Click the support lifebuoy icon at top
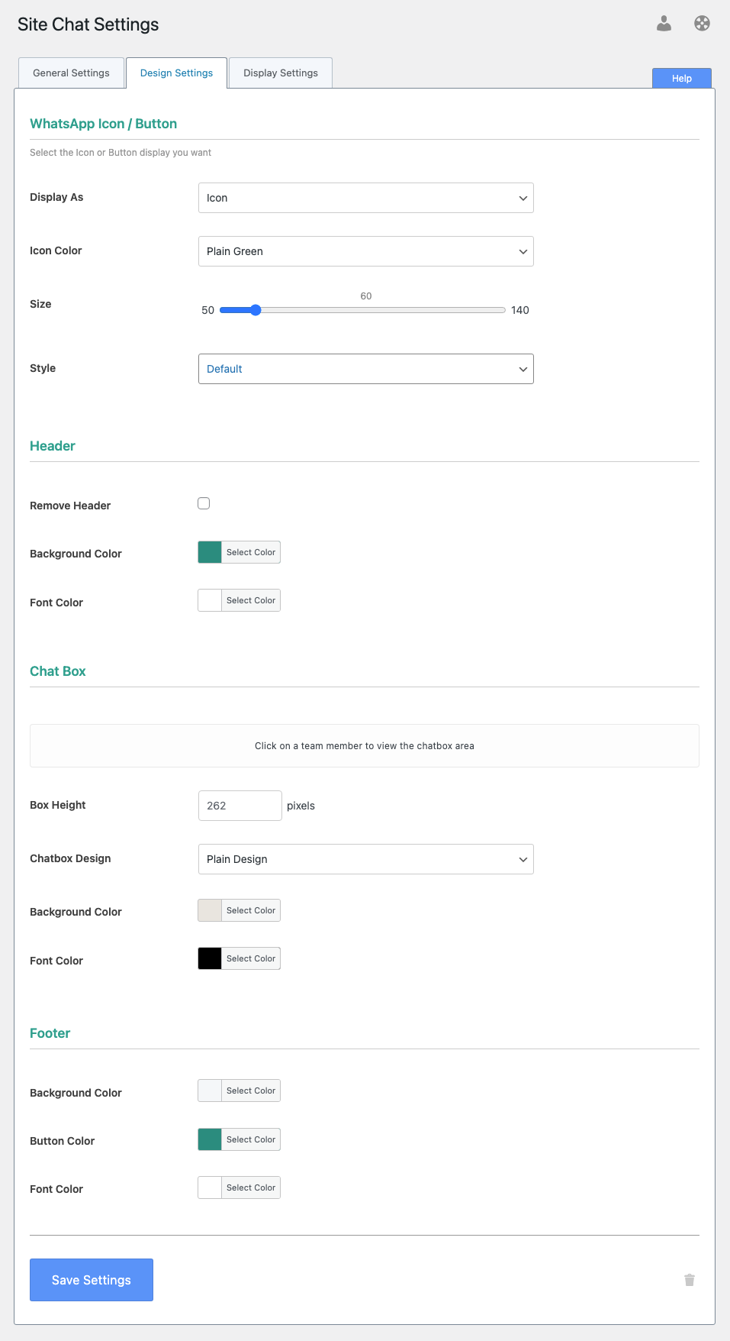This screenshot has width=730, height=1341. coord(703,24)
